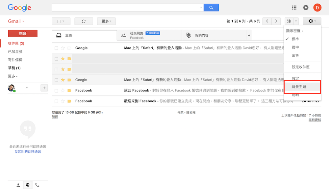The height and width of the screenshot is (189, 329).
Task: Expand the Gmail product dropdown
Action: tap(16, 21)
